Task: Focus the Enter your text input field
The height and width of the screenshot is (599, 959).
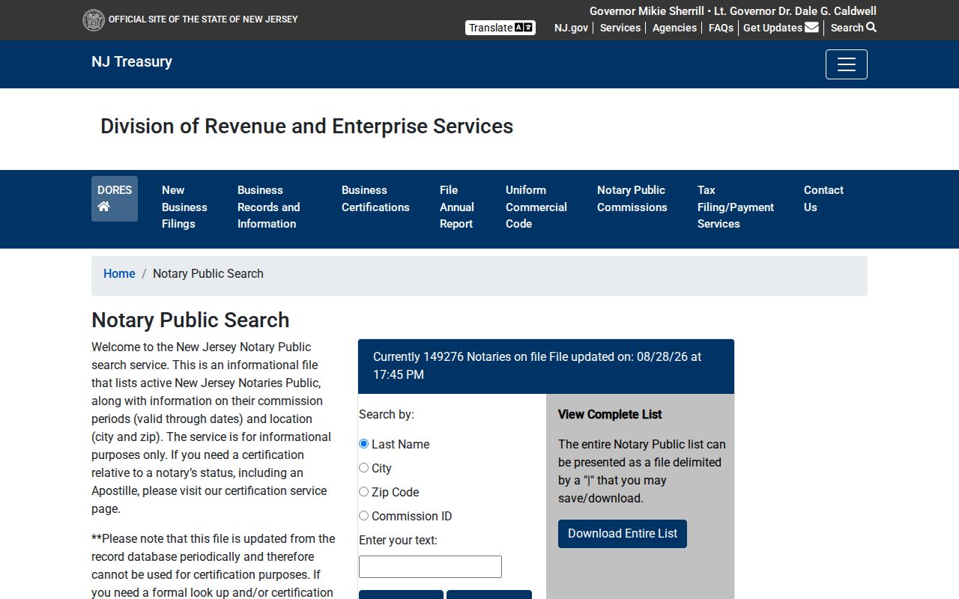Action: [x=430, y=567]
